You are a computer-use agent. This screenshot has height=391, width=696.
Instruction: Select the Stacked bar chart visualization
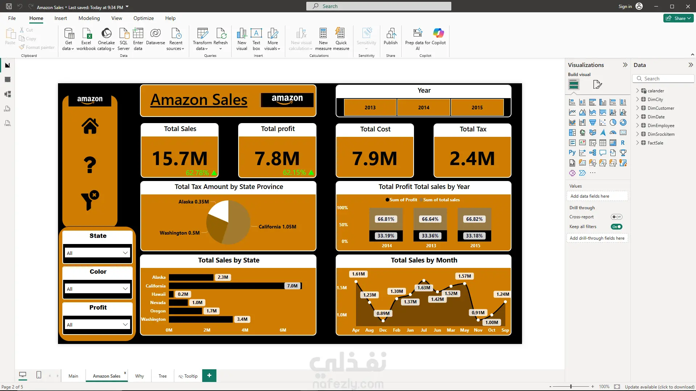(x=572, y=102)
